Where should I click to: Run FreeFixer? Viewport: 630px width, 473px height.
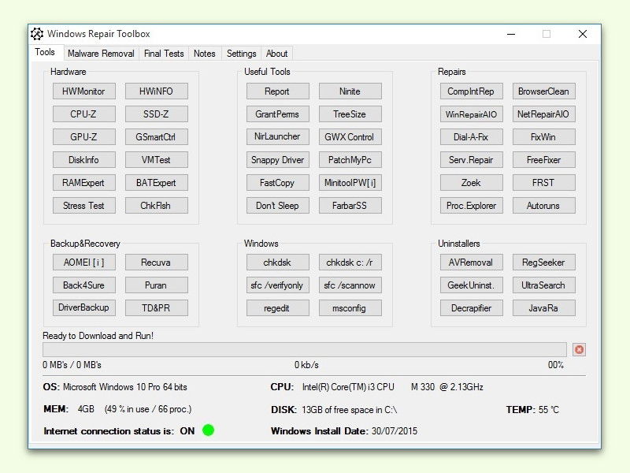click(543, 160)
